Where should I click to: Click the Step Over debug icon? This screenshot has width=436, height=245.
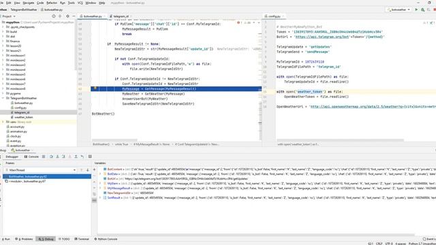(x=51, y=157)
